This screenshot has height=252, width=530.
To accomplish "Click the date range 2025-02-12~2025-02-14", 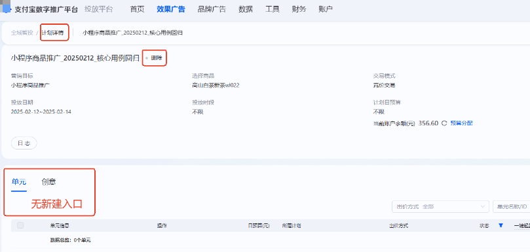I will pos(41,112).
